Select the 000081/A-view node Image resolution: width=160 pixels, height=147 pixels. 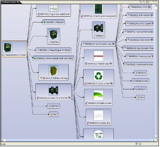click(x=140, y=81)
